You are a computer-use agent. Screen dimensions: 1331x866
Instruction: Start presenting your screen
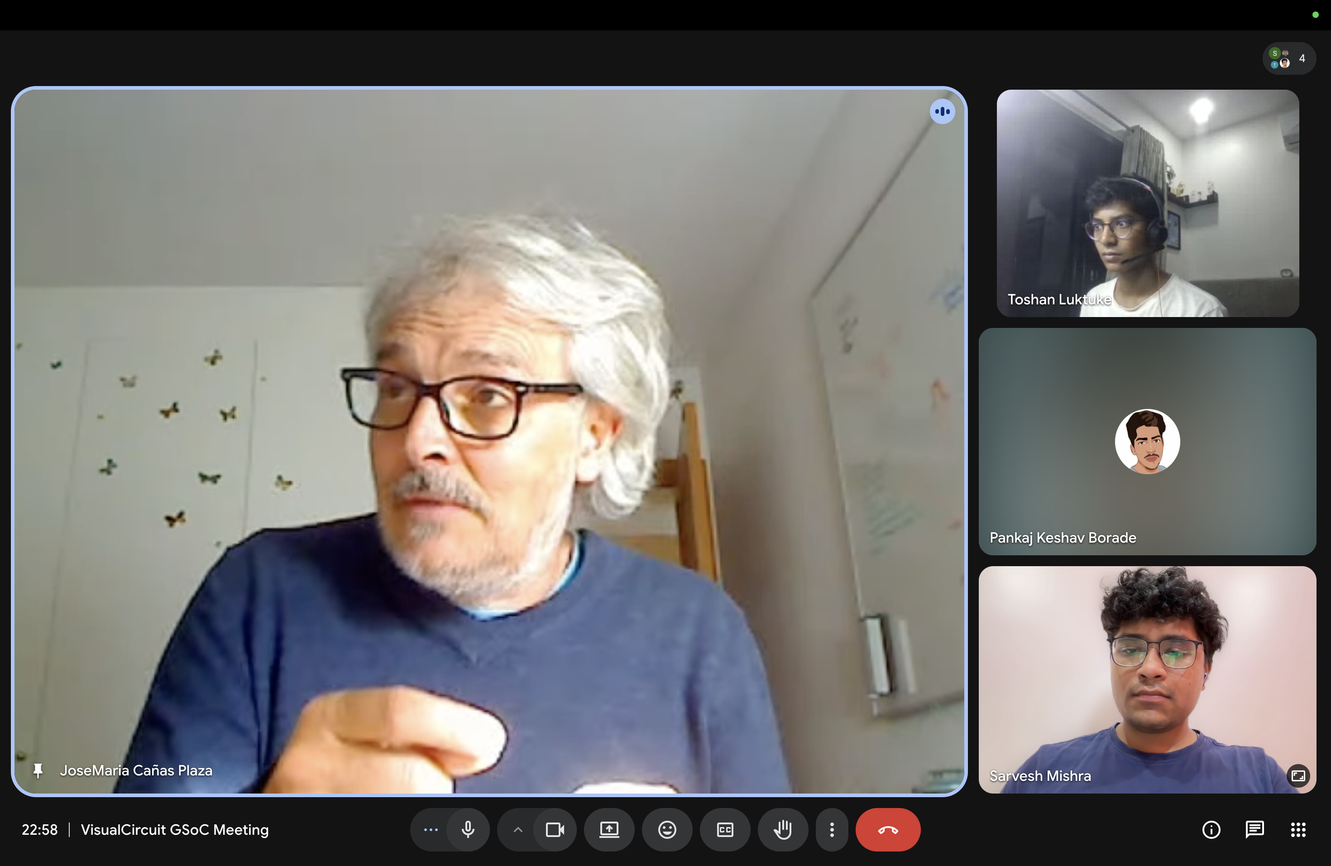click(x=609, y=829)
